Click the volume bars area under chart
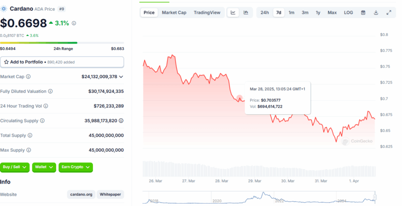Viewport: 402px width, 206px height. (259, 169)
